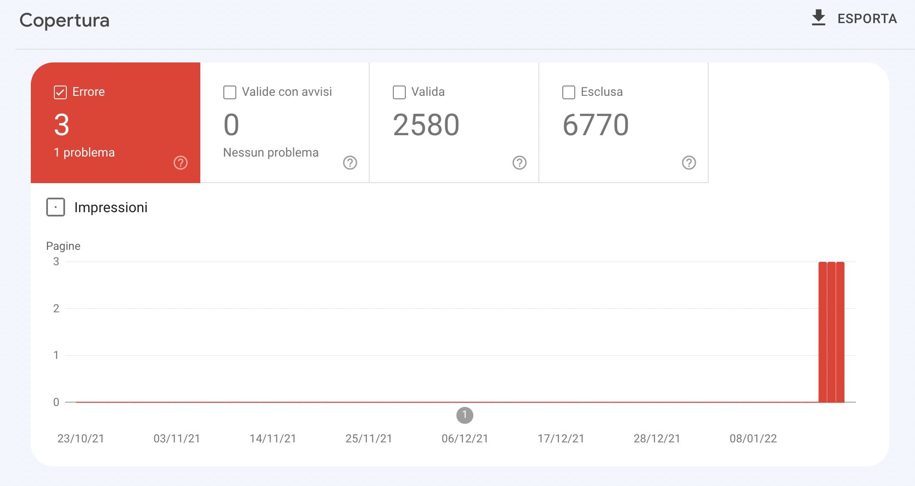Viewport: 915px width, 486px height.
Task: Open help icon on Esclusa card
Action: click(x=689, y=163)
